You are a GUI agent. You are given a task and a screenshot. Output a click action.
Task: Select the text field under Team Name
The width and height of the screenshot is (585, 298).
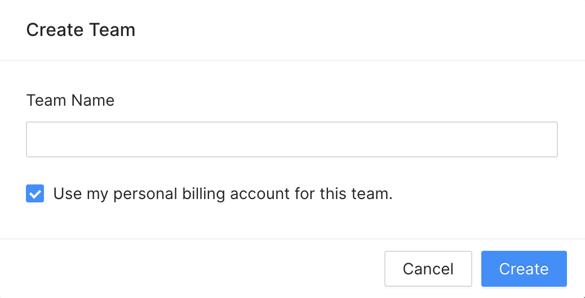[x=292, y=139]
